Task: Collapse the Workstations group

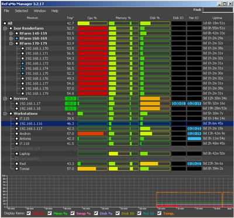Action: [5, 114]
